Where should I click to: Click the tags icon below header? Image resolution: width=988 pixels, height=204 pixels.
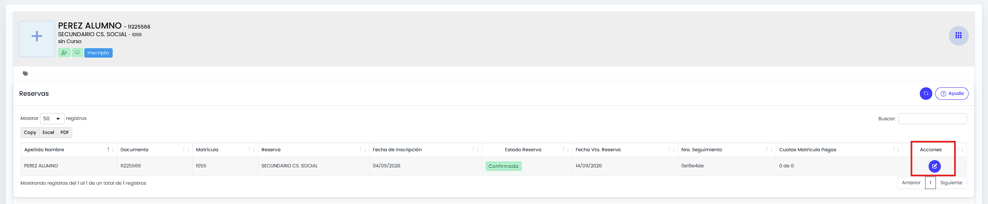(x=25, y=74)
